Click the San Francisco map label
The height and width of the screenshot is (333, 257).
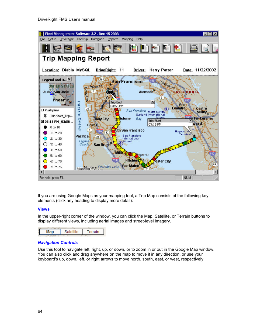[127, 82]
